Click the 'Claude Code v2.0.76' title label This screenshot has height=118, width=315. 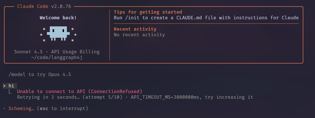(44, 7)
